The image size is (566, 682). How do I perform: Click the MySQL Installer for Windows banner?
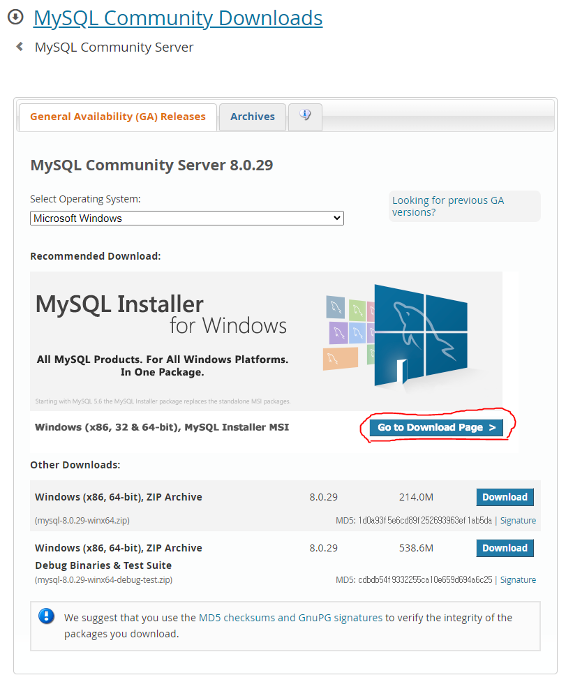pos(266,341)
